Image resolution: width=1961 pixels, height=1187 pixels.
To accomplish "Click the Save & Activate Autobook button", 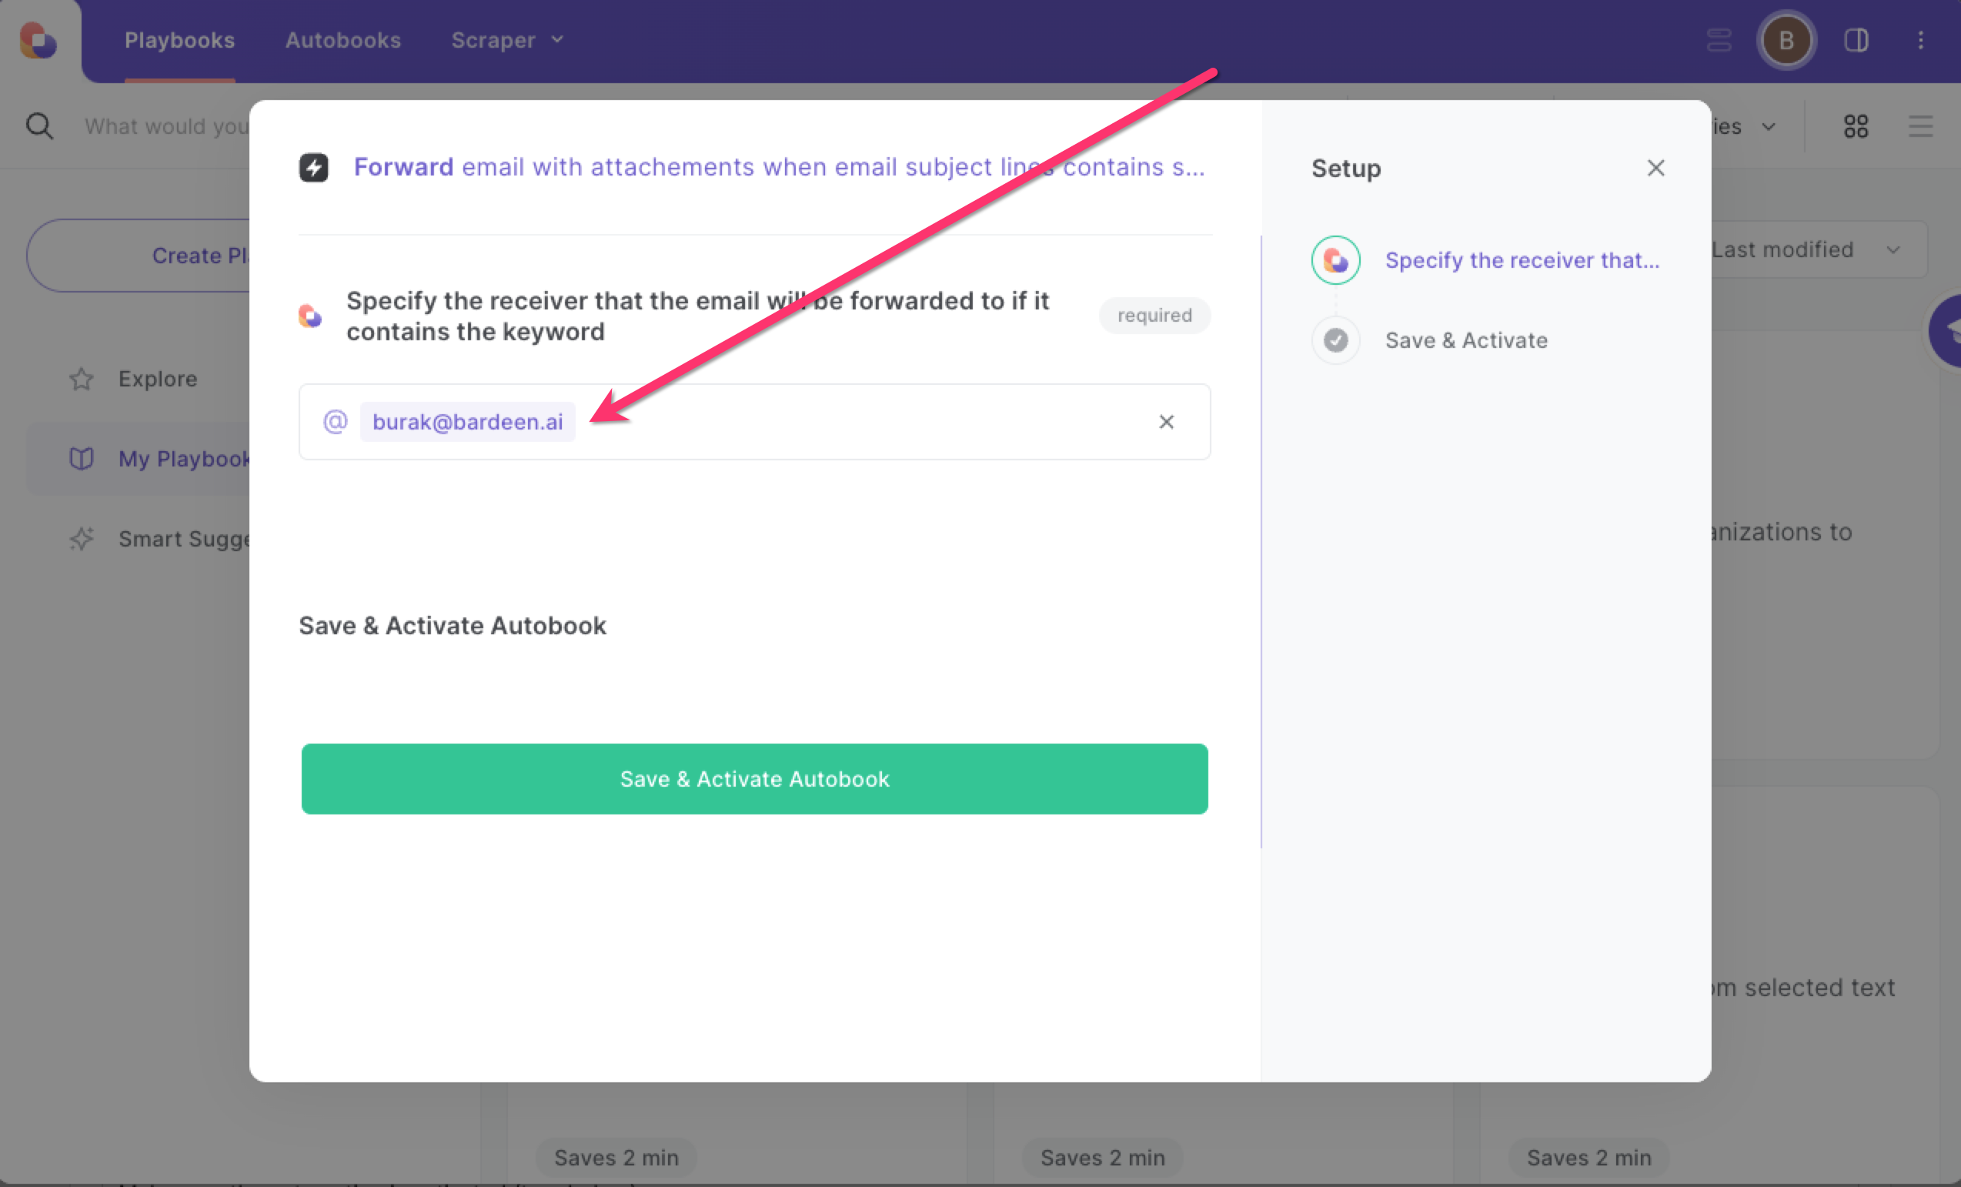I will click(x=754, y=778).
